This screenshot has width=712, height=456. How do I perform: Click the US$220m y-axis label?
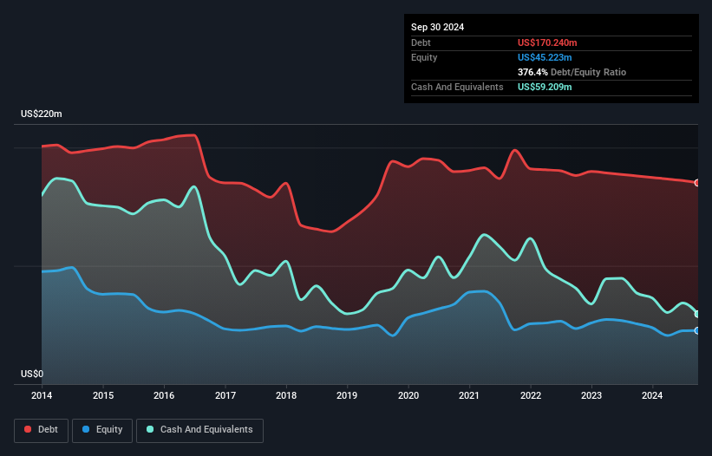coord(42,114)
